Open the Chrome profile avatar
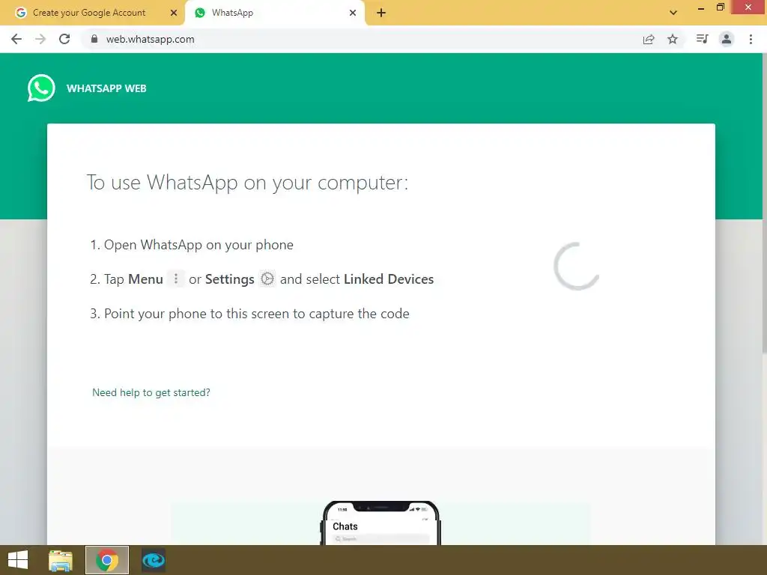 [727, 39]
